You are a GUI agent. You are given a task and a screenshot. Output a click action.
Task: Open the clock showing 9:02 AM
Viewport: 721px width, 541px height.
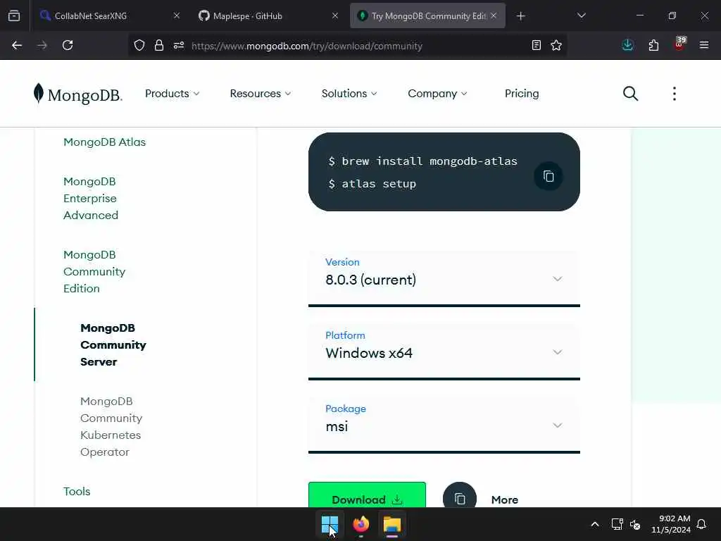(671, 524)
